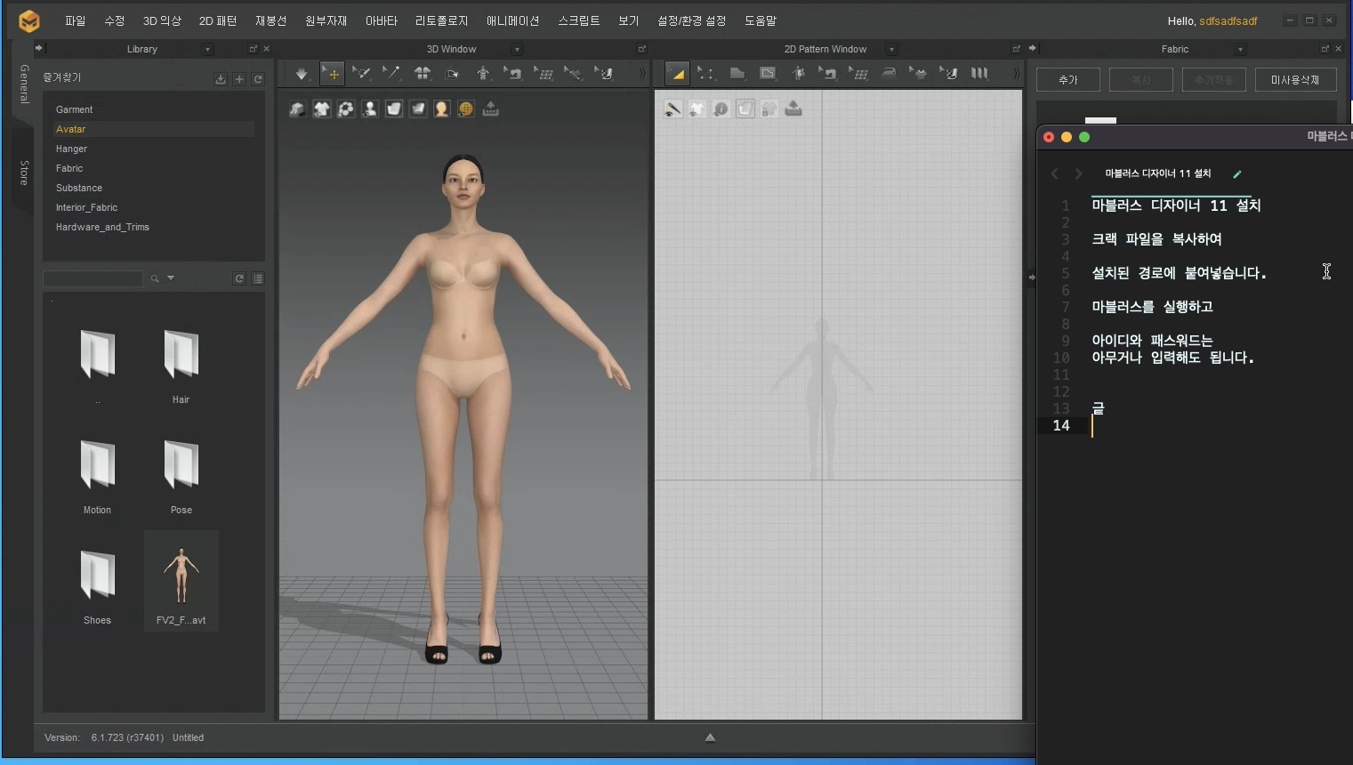Collapse the Library panel side arrow
The width and height of the screenshot is (1353, 765).
click(38, 48)
